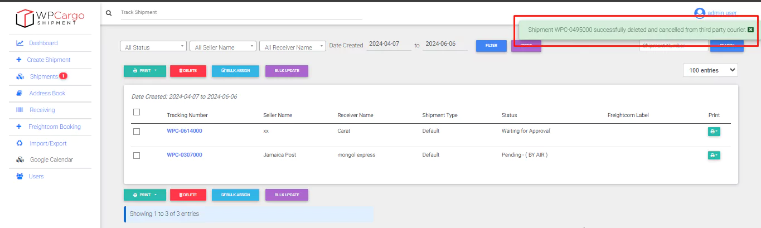The image size is (761, 228).
Task: Click the top red DELETE button
Action: [188, 71]
